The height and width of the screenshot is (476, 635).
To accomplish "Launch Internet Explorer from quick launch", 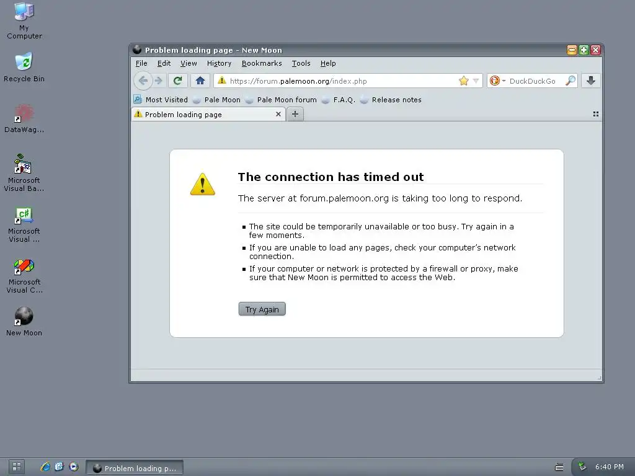I will pyautogui.click(x=45, y=467).
